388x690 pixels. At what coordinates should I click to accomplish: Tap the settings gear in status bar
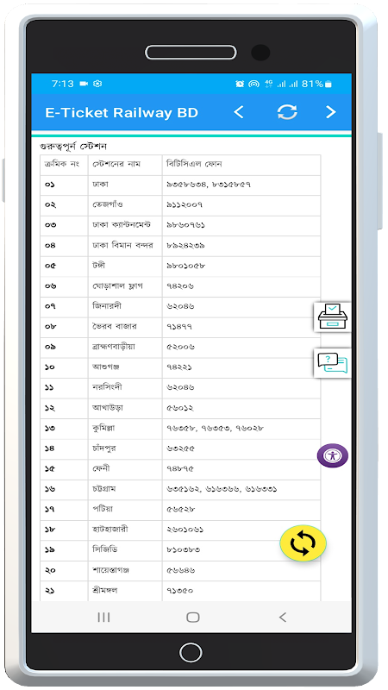(x=97, y=84)
